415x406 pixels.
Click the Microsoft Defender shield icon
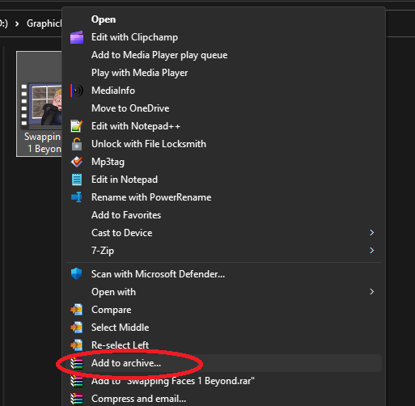(77, 274)
